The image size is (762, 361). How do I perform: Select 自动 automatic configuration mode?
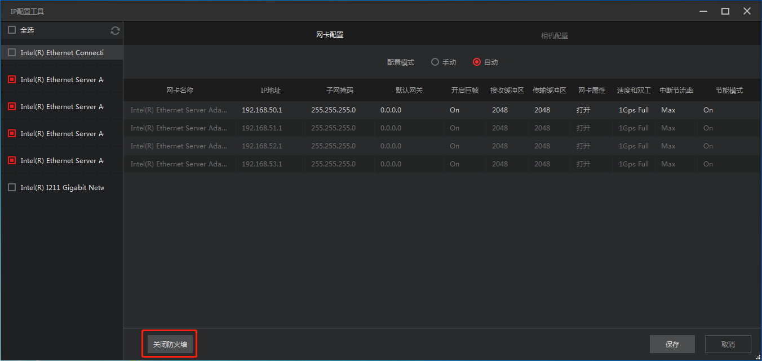(x=477, y=62)
